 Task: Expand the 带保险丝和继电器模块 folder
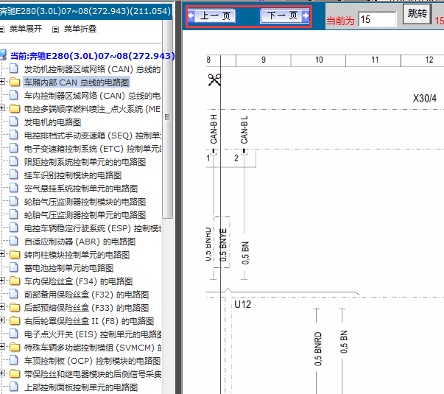(x=2, y=373)
